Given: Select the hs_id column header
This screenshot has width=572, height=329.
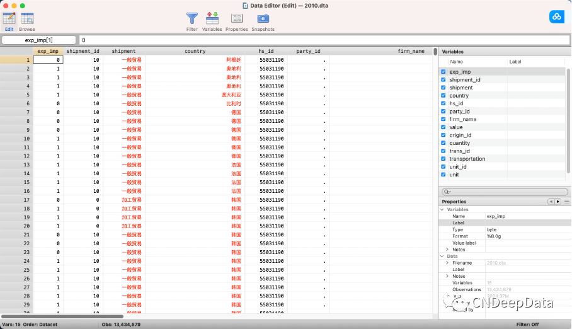Looking at the screenshot, I should [x=266, y=51].
